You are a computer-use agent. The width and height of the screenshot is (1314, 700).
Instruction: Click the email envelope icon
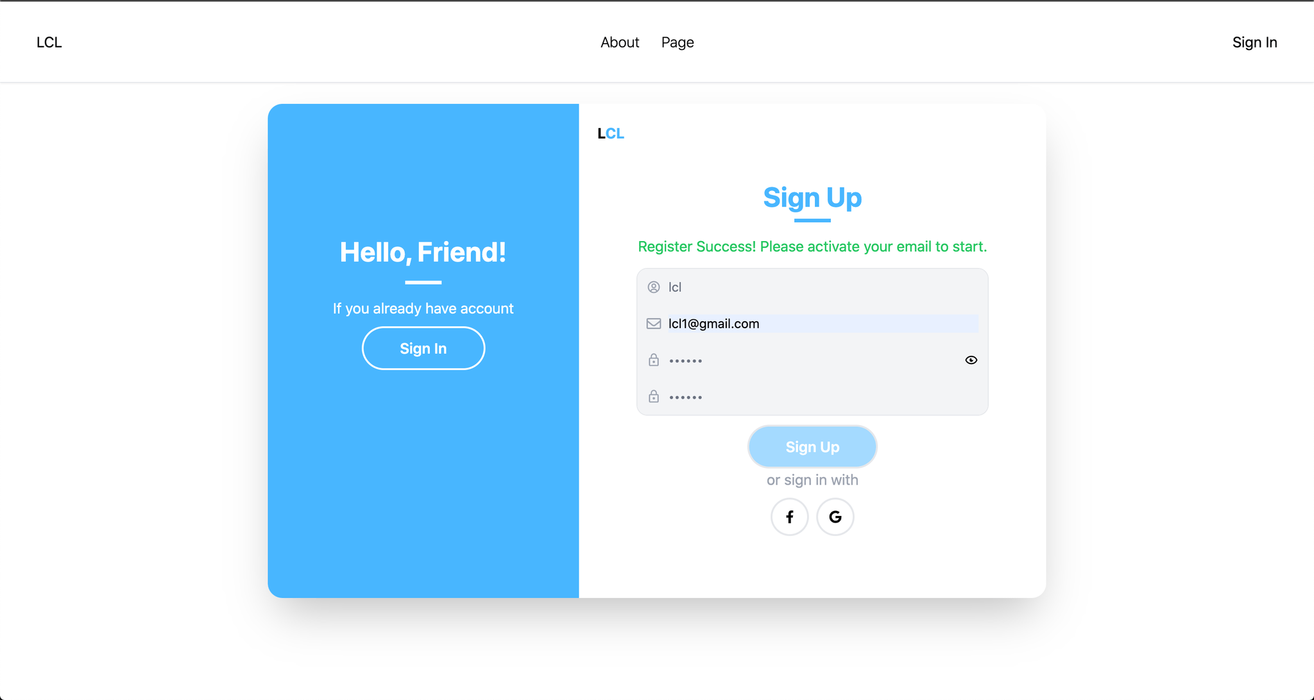tap(653, 324)
